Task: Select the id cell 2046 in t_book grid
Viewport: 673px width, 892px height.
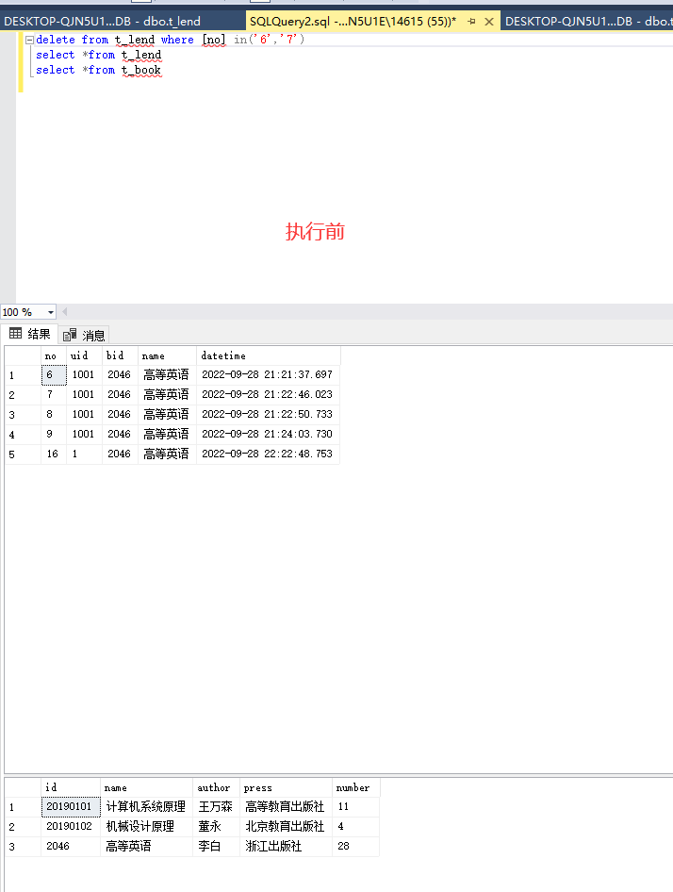Action: (71, 847)
